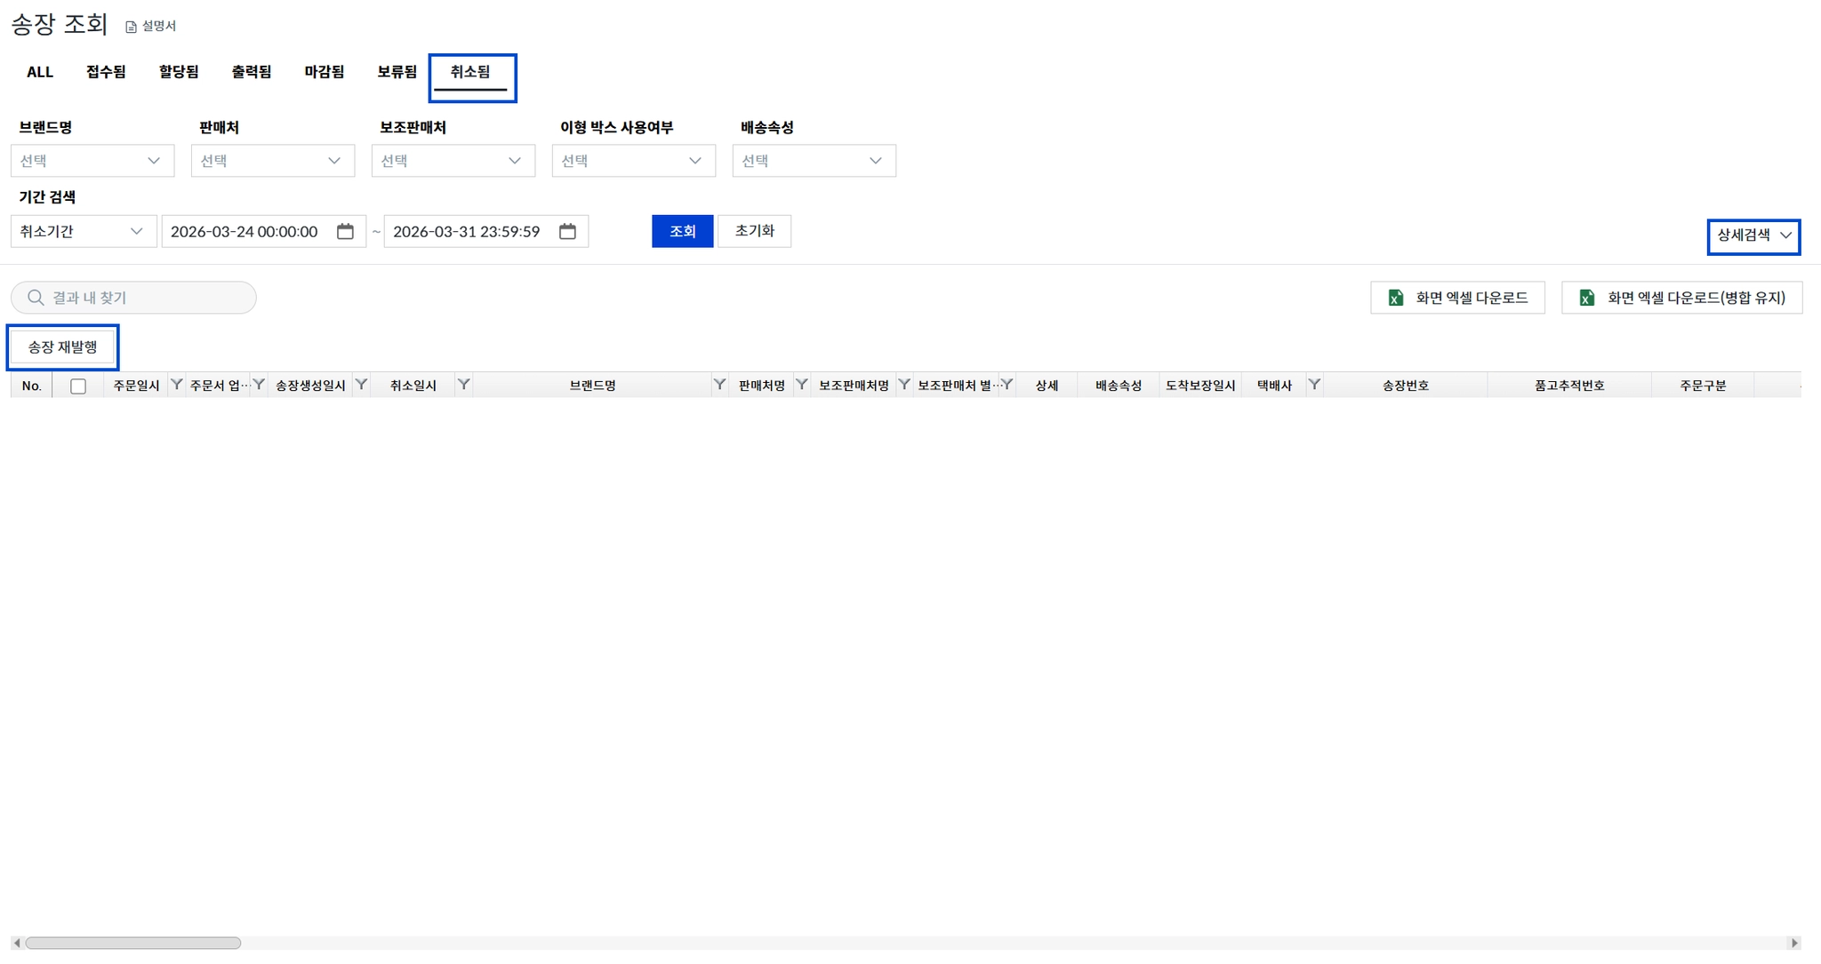Click filter icon on 택배사 column
Image resolution: width=1821 pixels, height=964 pixels.
[1314, 384]
